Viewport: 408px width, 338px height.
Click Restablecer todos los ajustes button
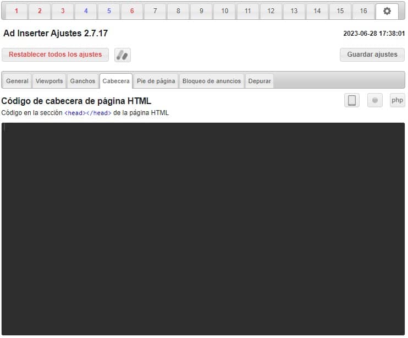click(x=55, y=54)
